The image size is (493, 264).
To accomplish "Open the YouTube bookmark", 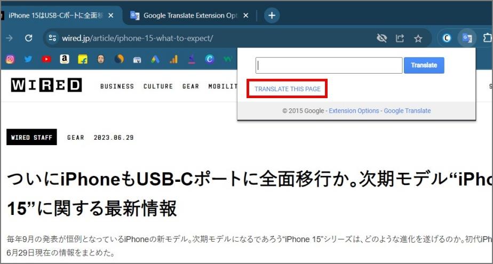I will point(46,59).
